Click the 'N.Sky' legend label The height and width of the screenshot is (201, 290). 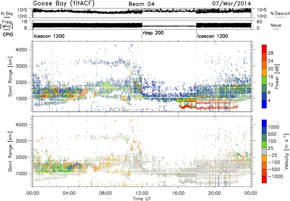pyautogui.click(x=7, y=13)
